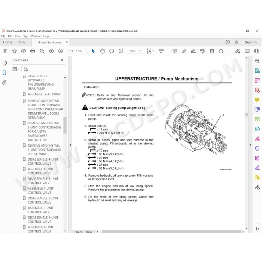262x262 pixels.
Task: Open the zoom level 92% dropdown
Action: [140, 51]
